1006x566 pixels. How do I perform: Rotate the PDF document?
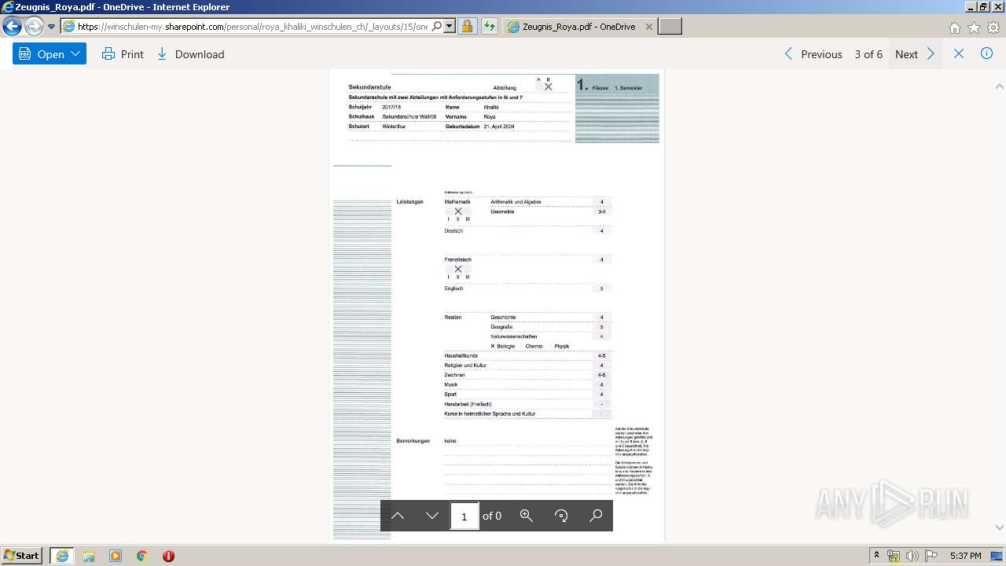[x=561, y=516]
